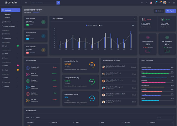Toggle Total series in chart legend
Screen dimensions: 177x126
point(101,25)
